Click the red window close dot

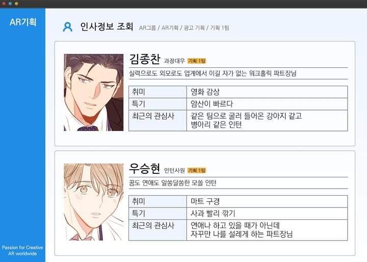click(4, 4)
